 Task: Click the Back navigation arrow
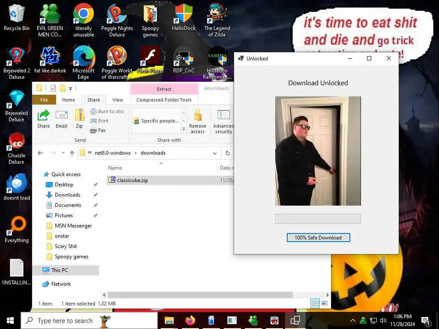tap(40, 153)
